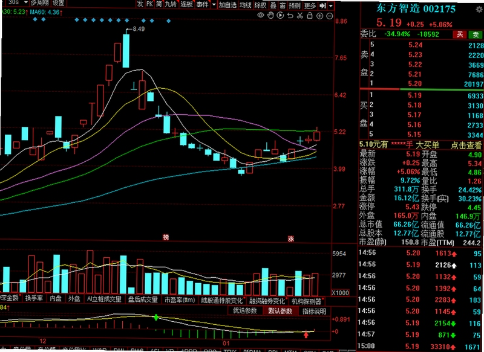Select 优选参数 parameter option

245,310
